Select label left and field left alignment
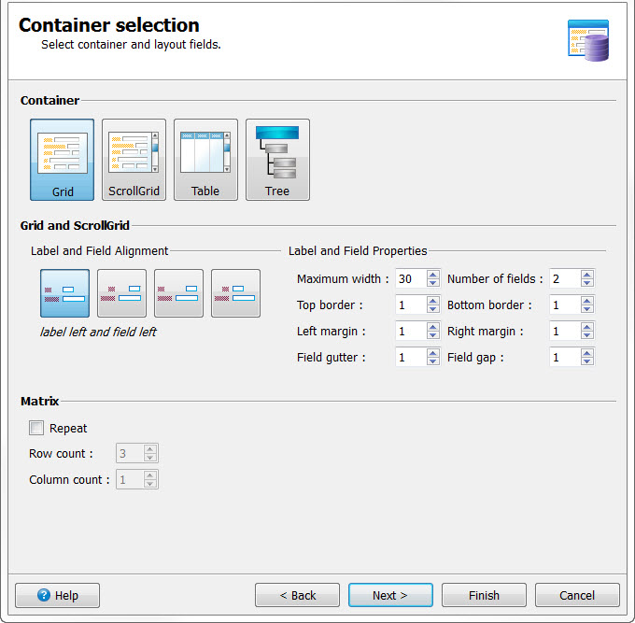The width and height of the screenshot is (635, 623). click(65, 293)
